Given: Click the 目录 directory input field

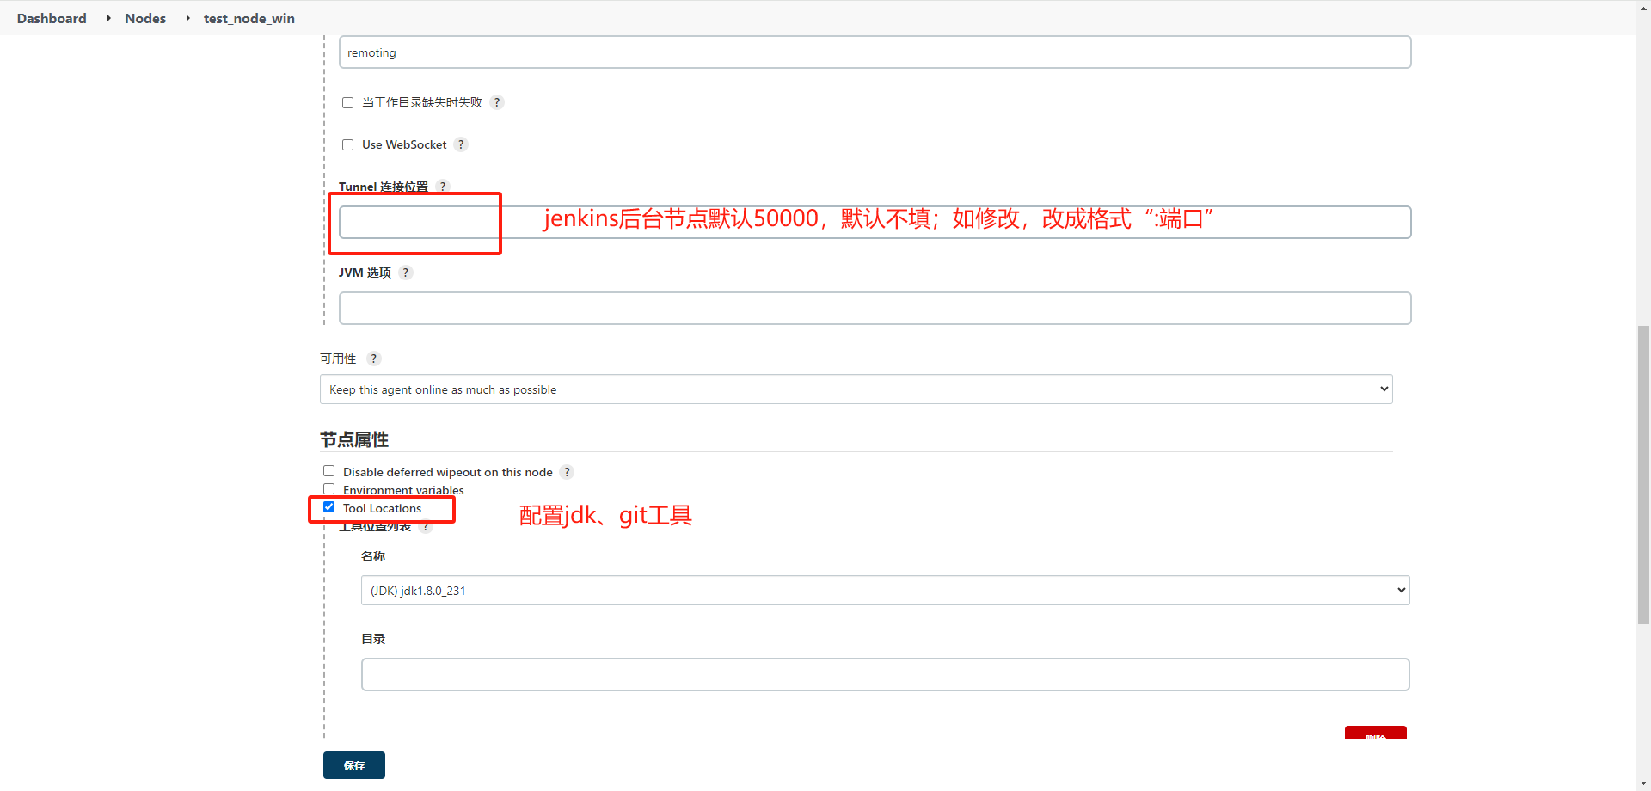Looking at the screenshot, I should click(885, 674).
